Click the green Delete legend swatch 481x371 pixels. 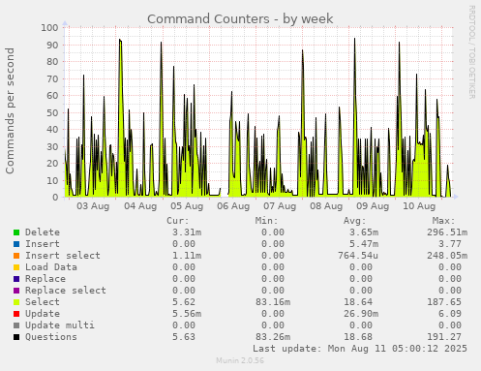(16, 232)
